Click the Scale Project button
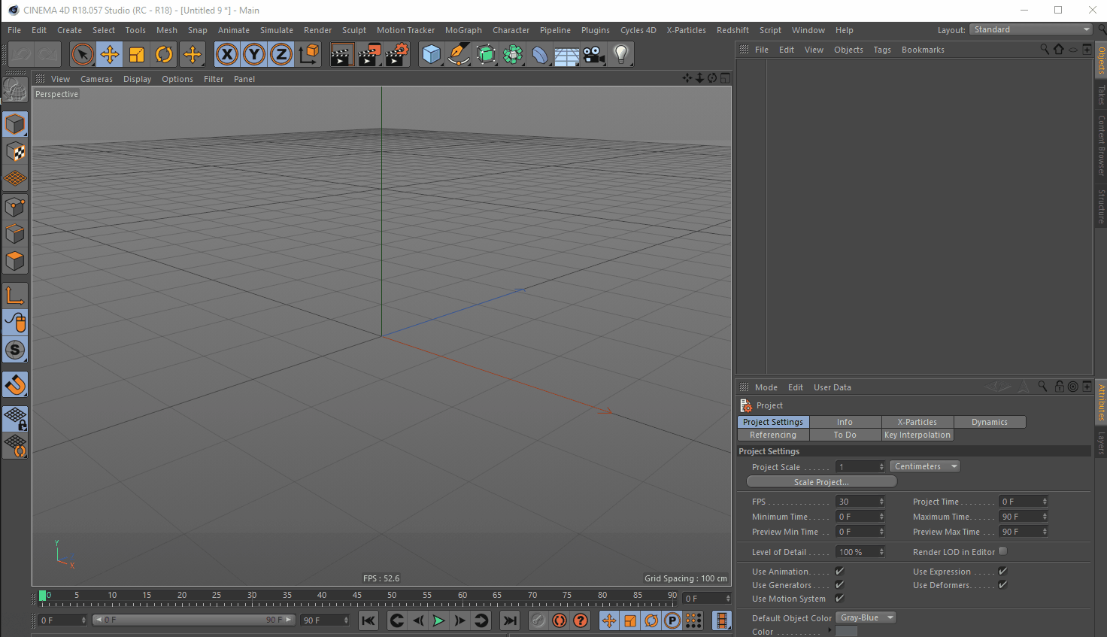 (x=821, y=482)
